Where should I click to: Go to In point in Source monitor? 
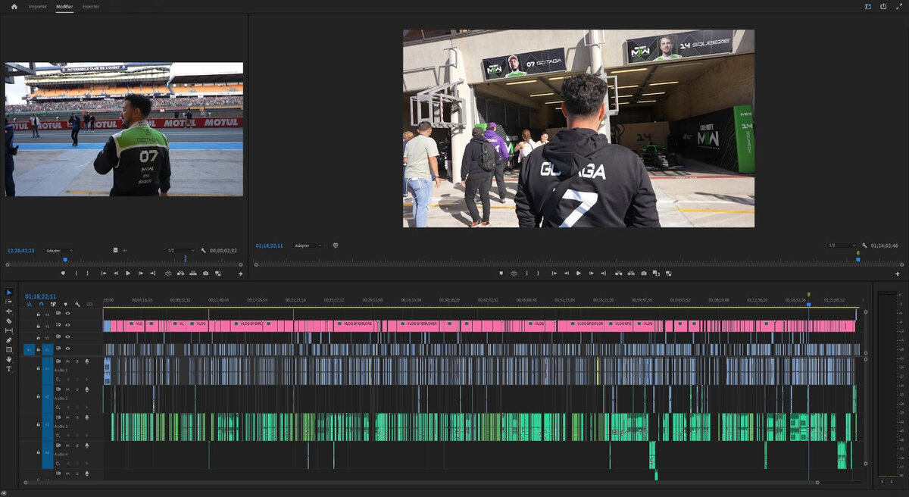[104, 274]
